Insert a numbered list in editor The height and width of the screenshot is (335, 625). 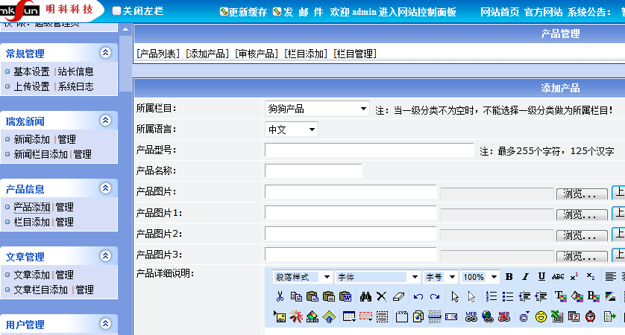point(491,296)
